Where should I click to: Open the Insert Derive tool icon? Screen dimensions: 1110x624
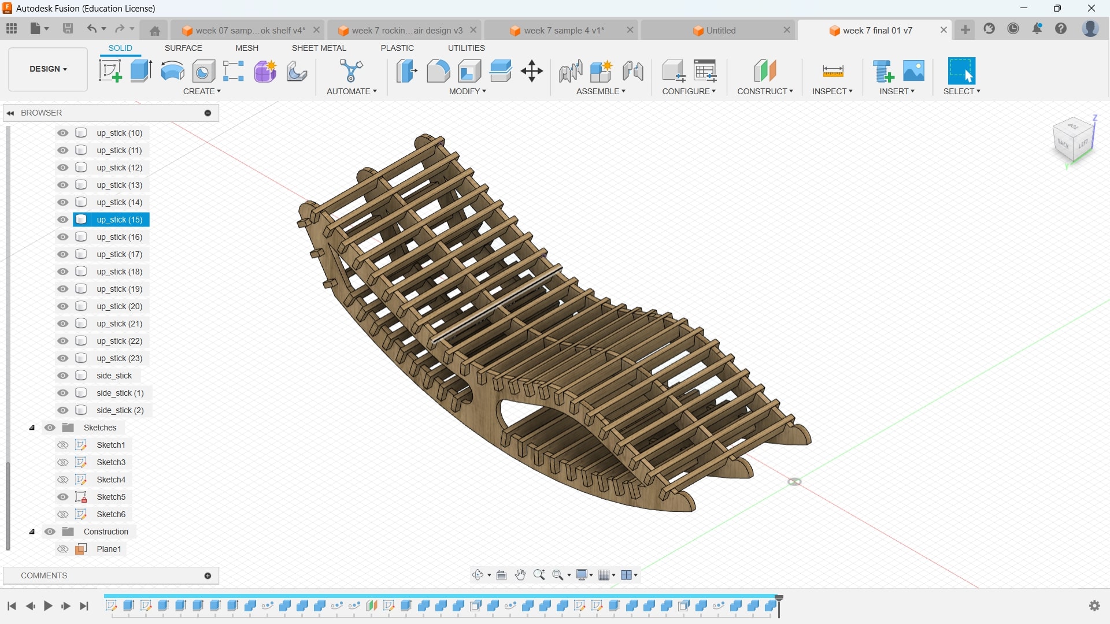point(883,71)
